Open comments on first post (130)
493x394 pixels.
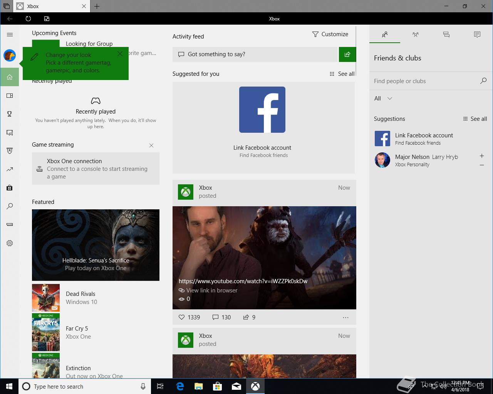221,317
